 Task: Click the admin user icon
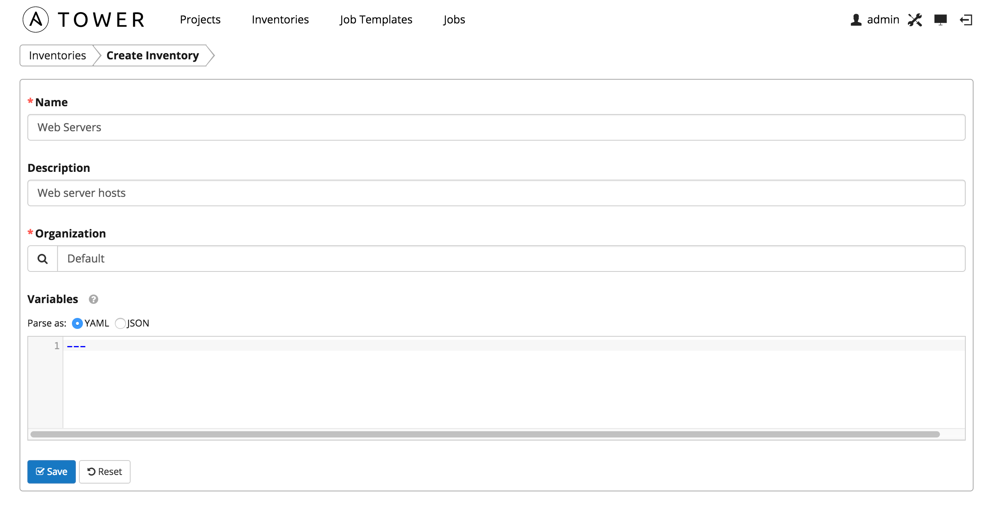[855, 20]
